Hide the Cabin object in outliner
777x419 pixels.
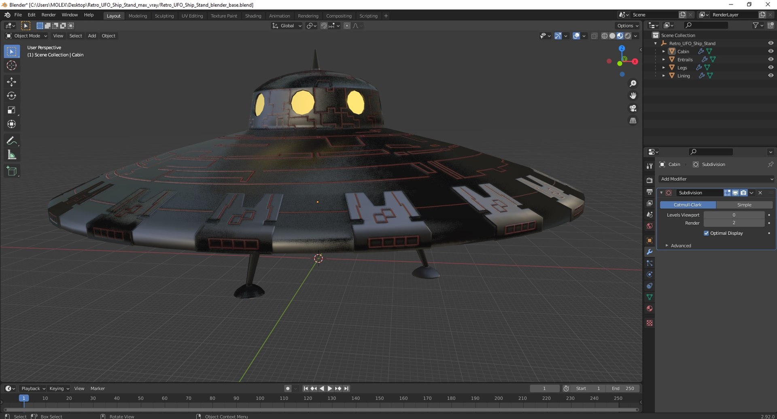coord(771,51)
